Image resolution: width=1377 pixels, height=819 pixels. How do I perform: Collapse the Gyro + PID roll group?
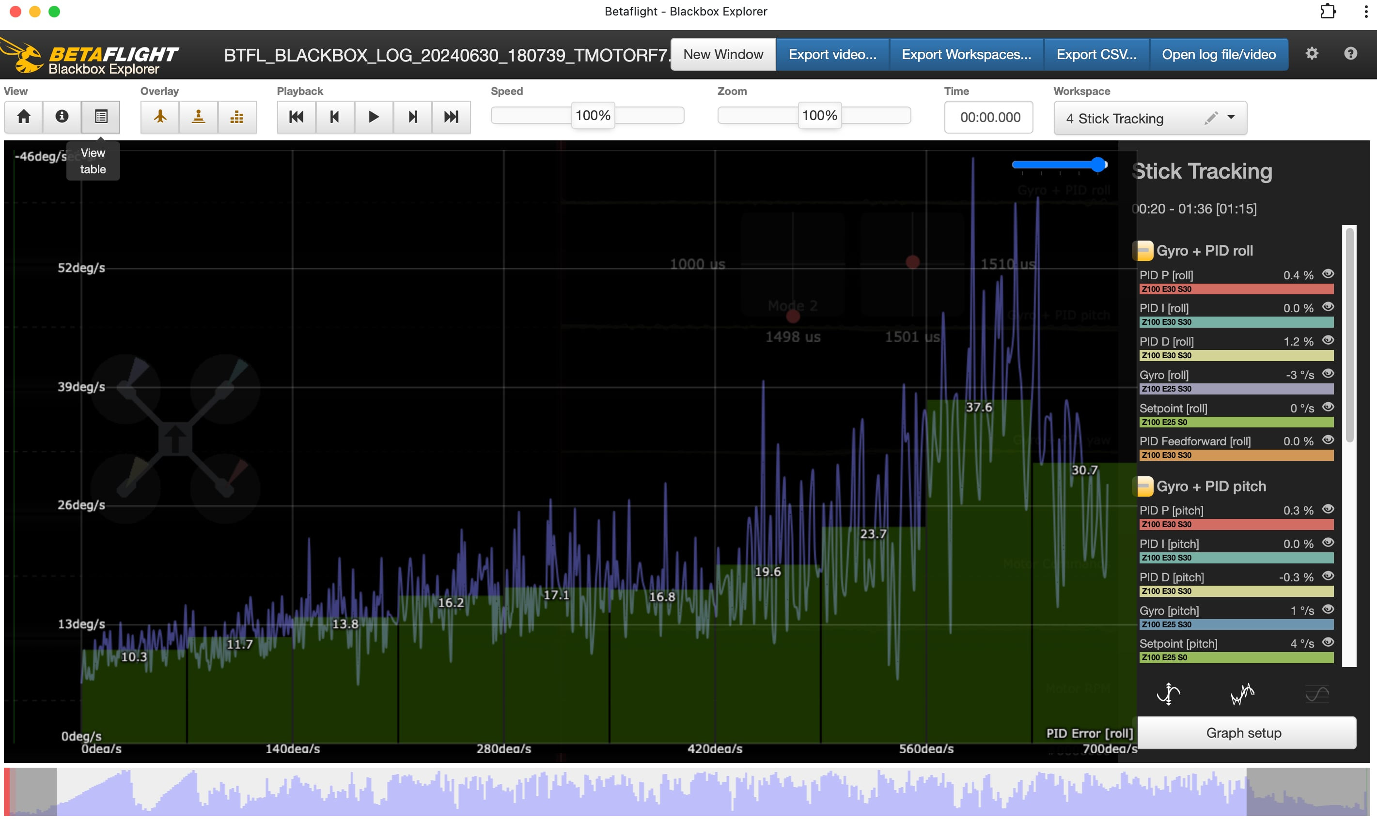click(1143, 251)
